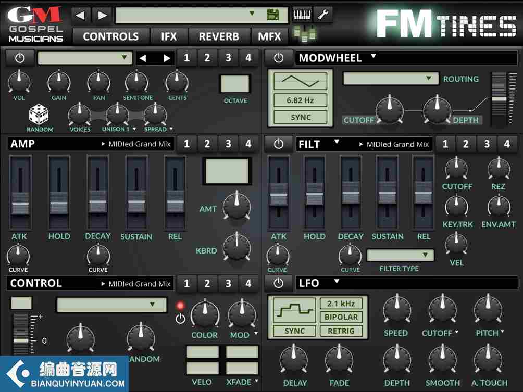The height and width of the screenshot is (392, 523).
Task: Select layer 2 in the FILT section
Action: click(466, 144)
